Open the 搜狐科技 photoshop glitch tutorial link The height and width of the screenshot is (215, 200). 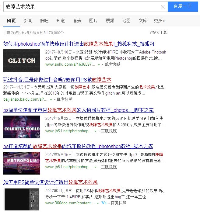(79, 44)
